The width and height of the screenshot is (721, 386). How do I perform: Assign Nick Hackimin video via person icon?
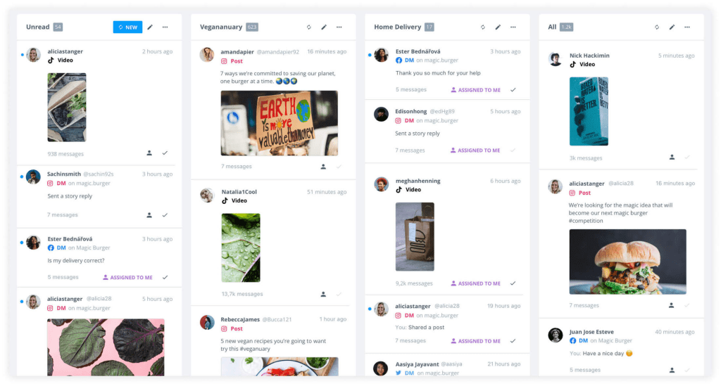672,157
